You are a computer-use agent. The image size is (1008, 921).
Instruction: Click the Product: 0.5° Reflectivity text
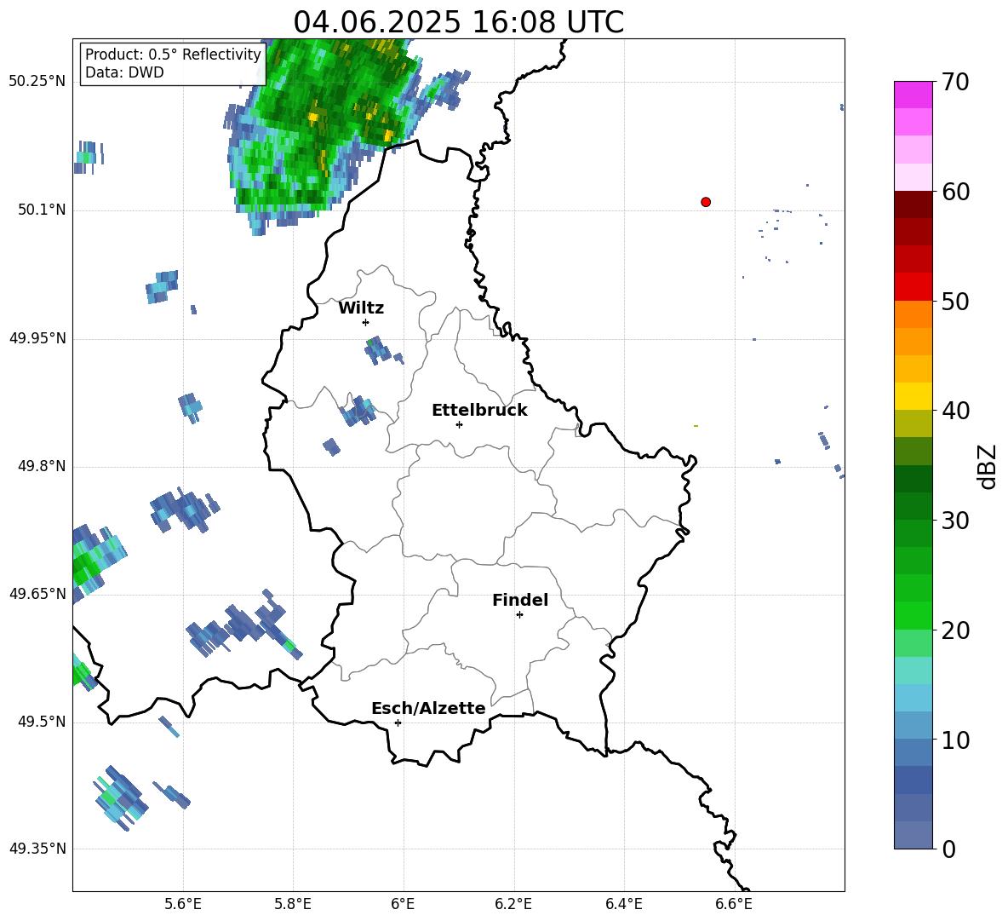pyautogui.click(x=173, y=55)
